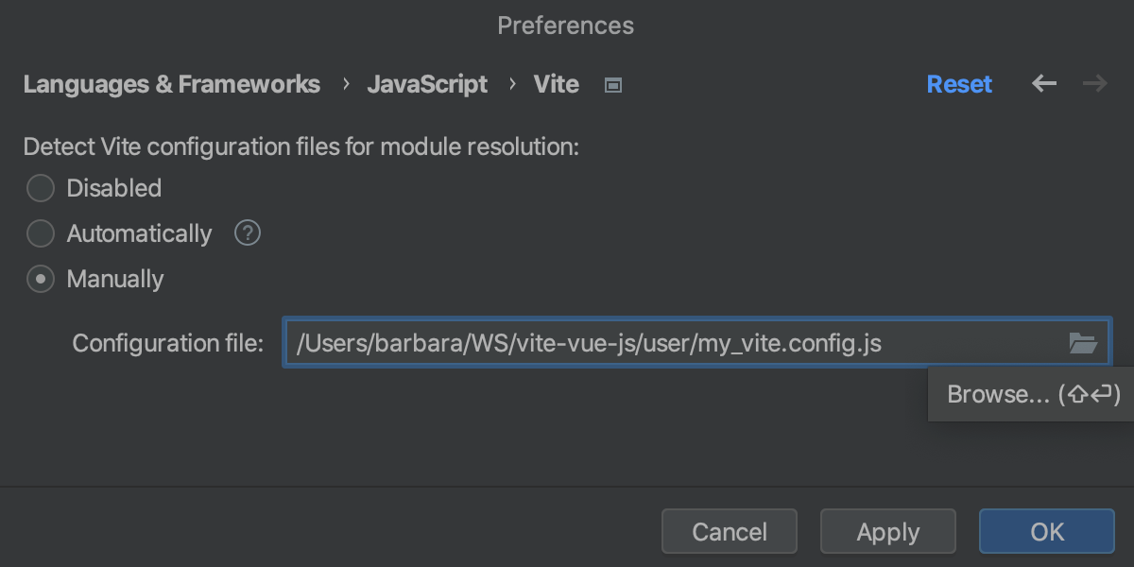Choose the Manually detection option
Viewport: 1134px width, 567px height.
(x=40, y=279)
